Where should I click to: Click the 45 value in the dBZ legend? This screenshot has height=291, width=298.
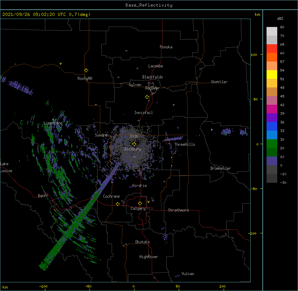click(x=282, y=96)
